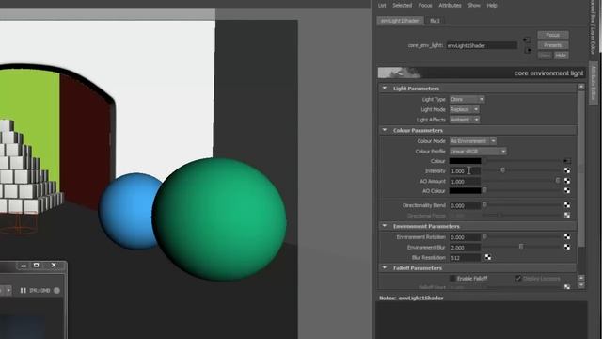Pause the IPR render in the small window
The height and width of the screenshot is (339, 602).
(23, 291)
